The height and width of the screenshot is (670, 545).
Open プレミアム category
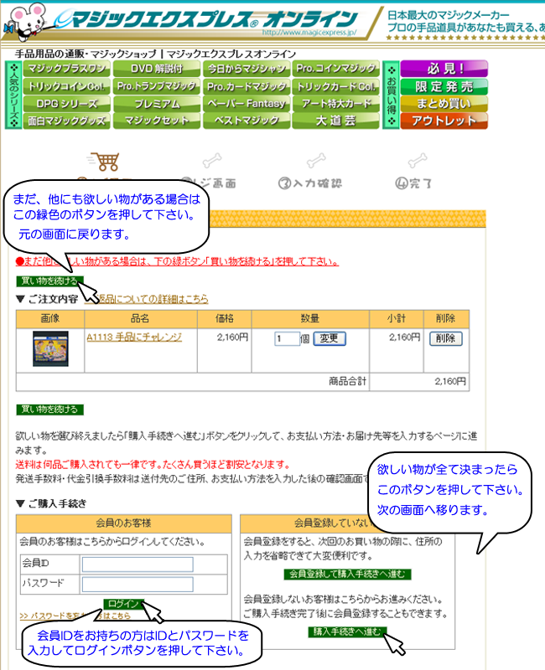[157, 103]
